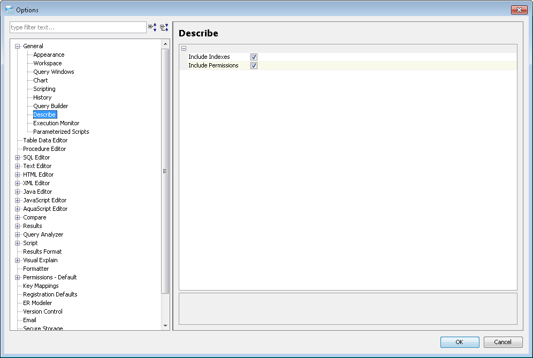The image size is (533, 358).
Task: Uncheck the Include Permissions checkbox
Action: [x=254, y=65]
